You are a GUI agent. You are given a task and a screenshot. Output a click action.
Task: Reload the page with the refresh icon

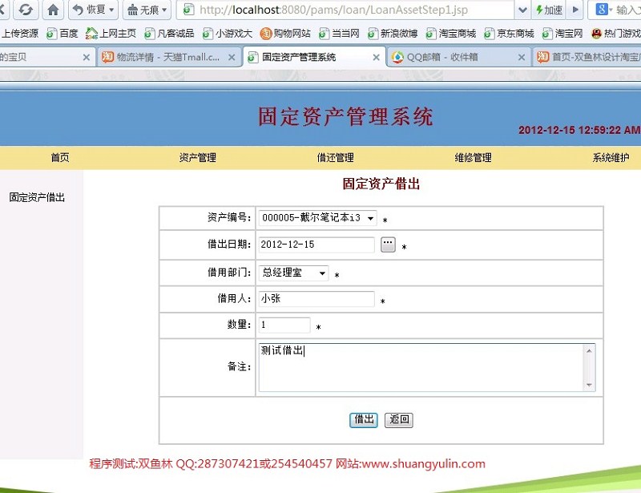coord(26,10)
